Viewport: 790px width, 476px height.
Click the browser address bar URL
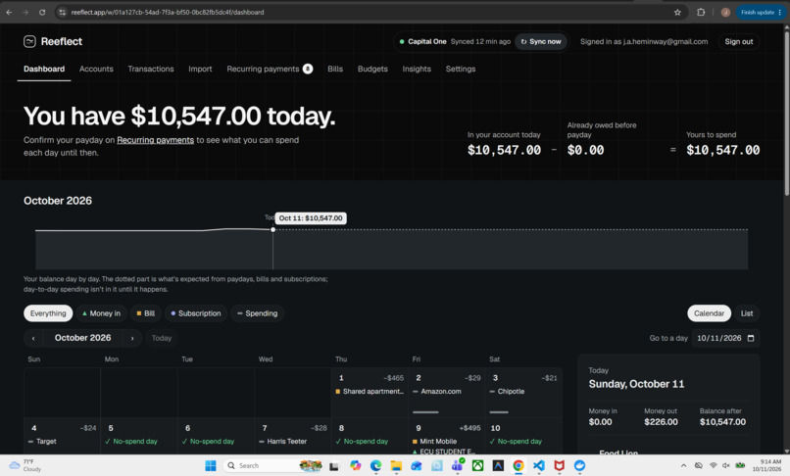(168, 12)
